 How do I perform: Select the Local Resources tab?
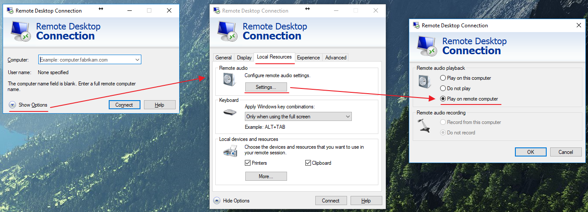coord(274,57)
